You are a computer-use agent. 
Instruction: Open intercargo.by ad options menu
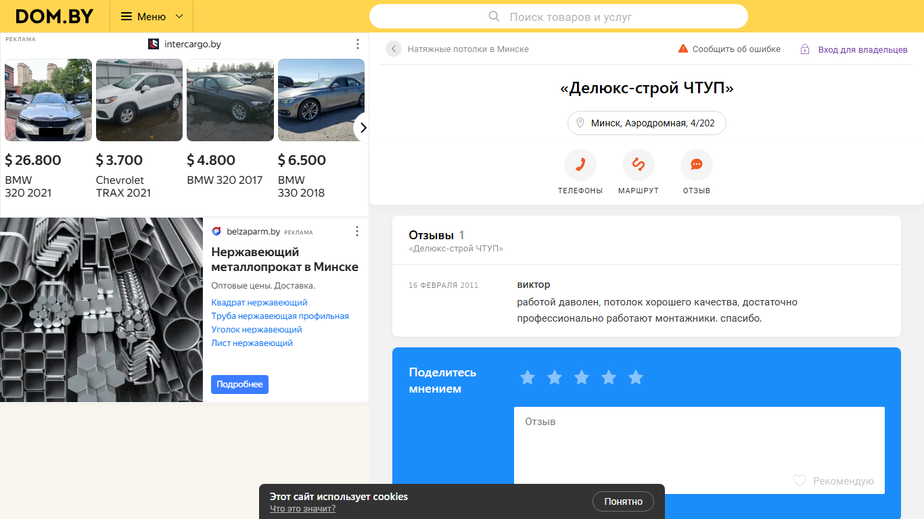point(358,44)
